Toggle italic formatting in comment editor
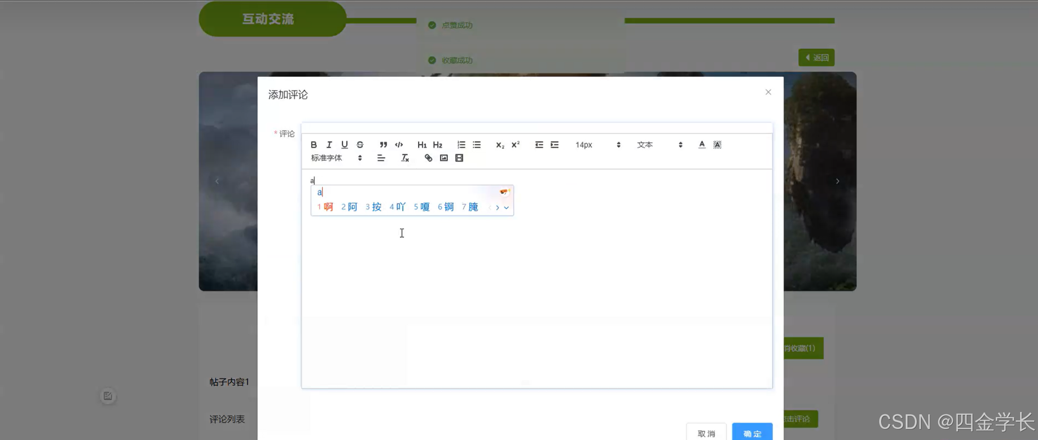This screenshot has width=1038, height=440. pos(329,145)
